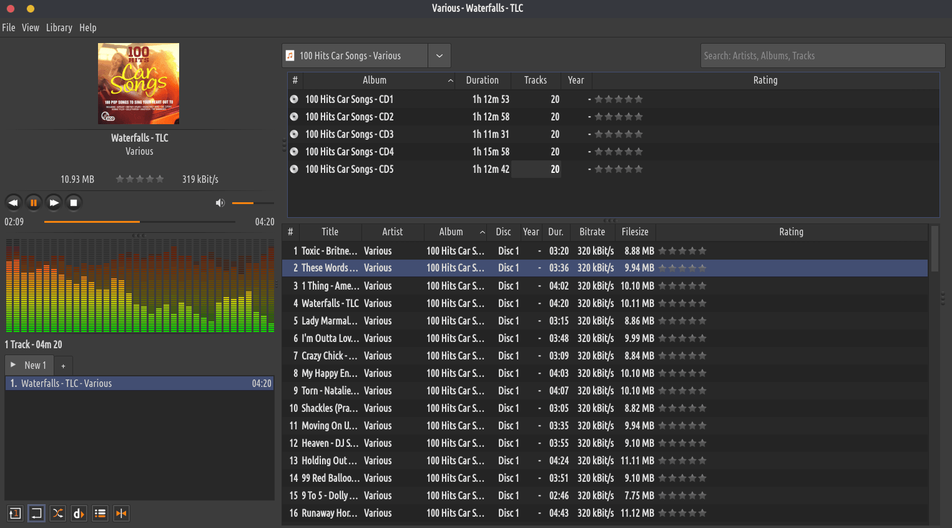Viewport: 952px width, 528px height.
Task: Sort tracks by Year column header
Action: 531,232
